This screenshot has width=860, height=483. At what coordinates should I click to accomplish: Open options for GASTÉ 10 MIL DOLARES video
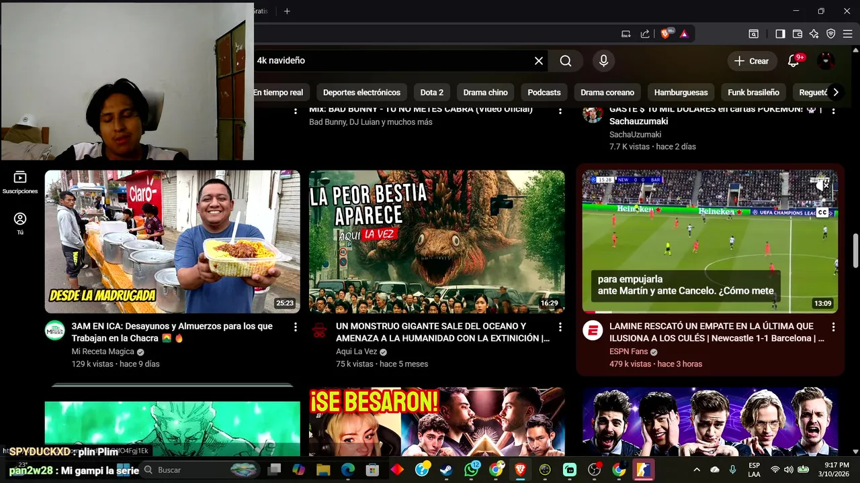click(x=833, y=110)
